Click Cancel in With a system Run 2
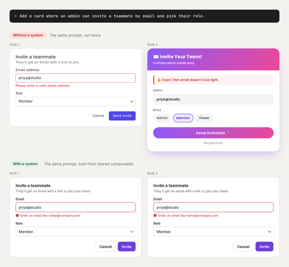The image size is (289, 267). [243, 246]
